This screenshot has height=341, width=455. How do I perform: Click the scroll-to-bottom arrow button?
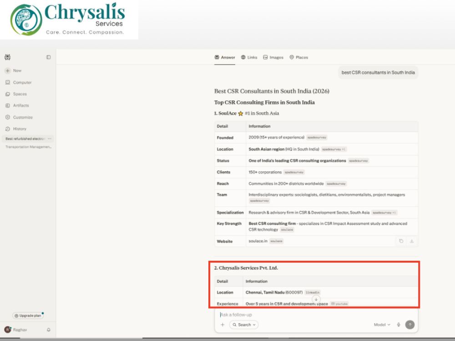point(316,299)
